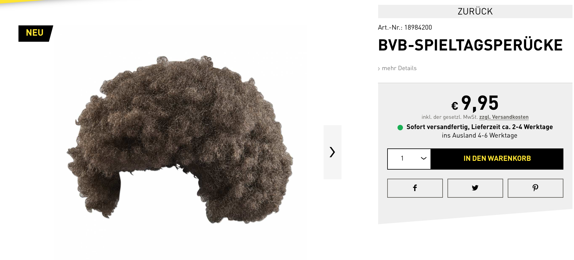Open the quantity dropdown arrow
This screenshot has width=574, height=260.
(x=424, y=158)
